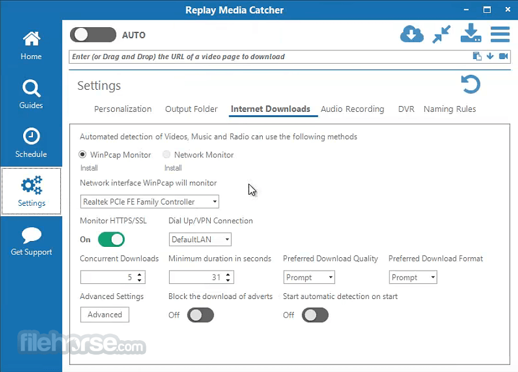This screenshot has width=518, height=372.
Task: Open the Guides search section
Action: point(31,94)
